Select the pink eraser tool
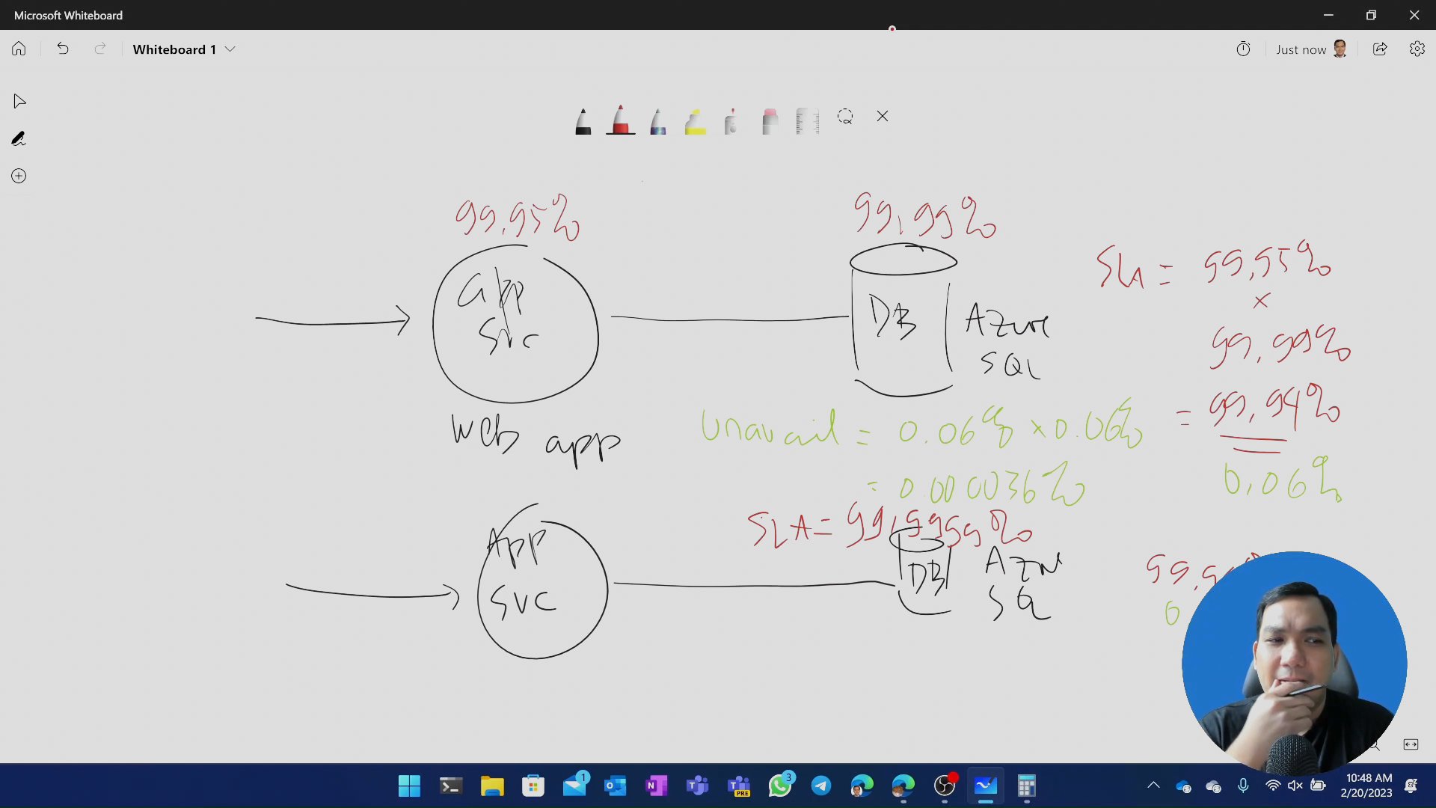This screenshot has width=1436, height=808. (770, 120)
